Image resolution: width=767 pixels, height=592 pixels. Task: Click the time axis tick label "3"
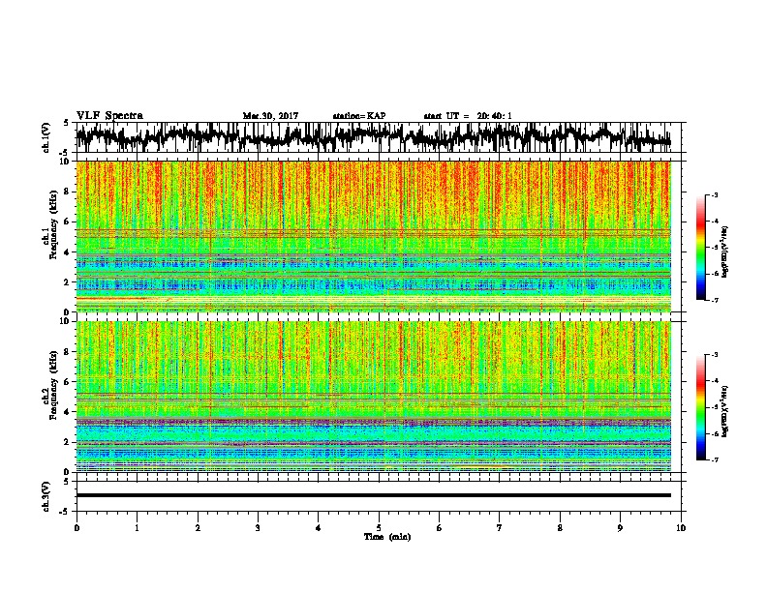[x=258, y=528]
